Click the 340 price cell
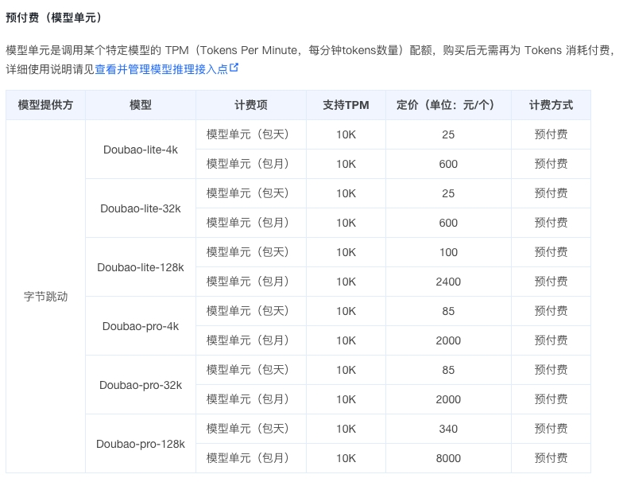Screen dimensions: 627x482 [448, 429]
